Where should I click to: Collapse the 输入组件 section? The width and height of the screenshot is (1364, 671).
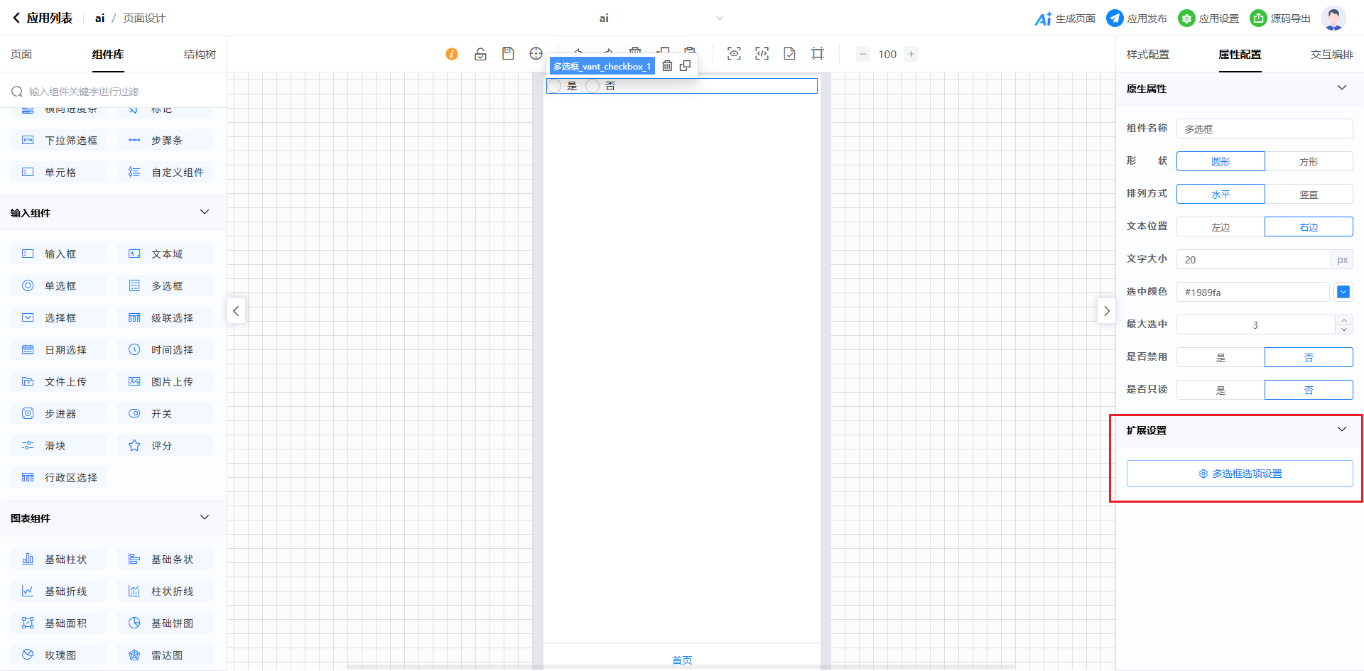coord(205,212)
